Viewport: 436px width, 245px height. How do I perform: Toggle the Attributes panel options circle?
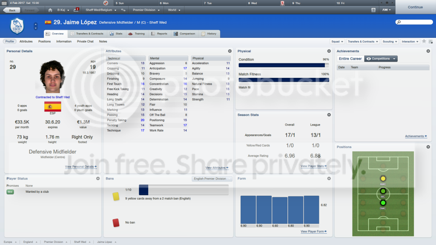click(x=229, y=51)
